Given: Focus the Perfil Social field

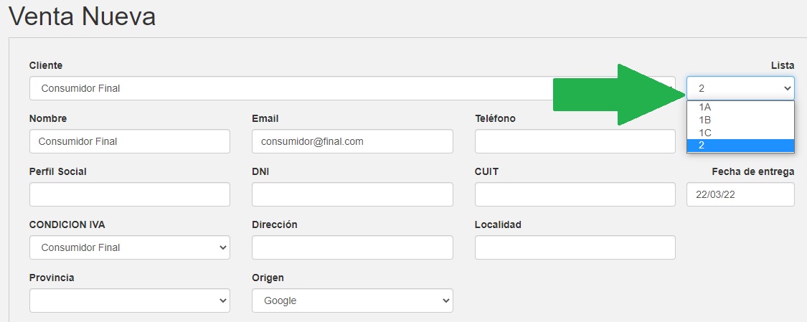Looking at the screenshot, I should [129, 194].
